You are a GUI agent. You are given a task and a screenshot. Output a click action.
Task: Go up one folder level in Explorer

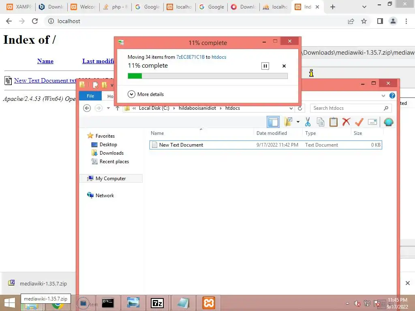pyautogui.click(x=118, y=108)
